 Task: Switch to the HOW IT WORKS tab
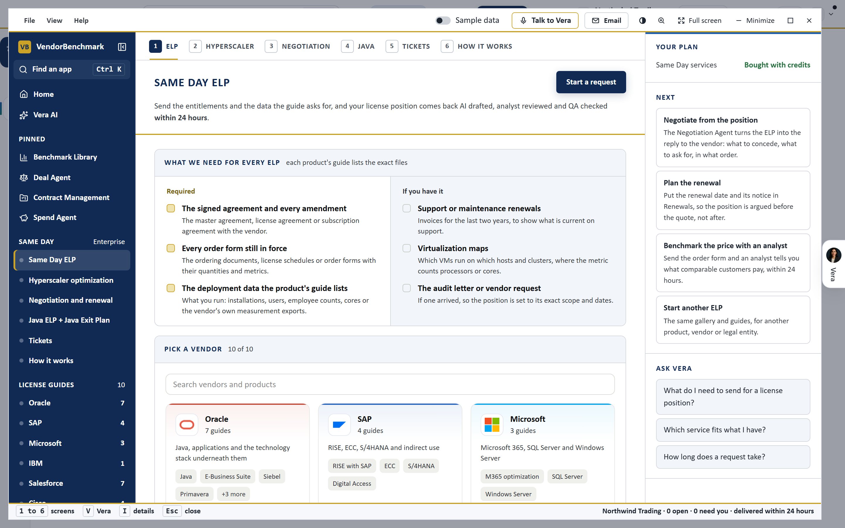476,46
